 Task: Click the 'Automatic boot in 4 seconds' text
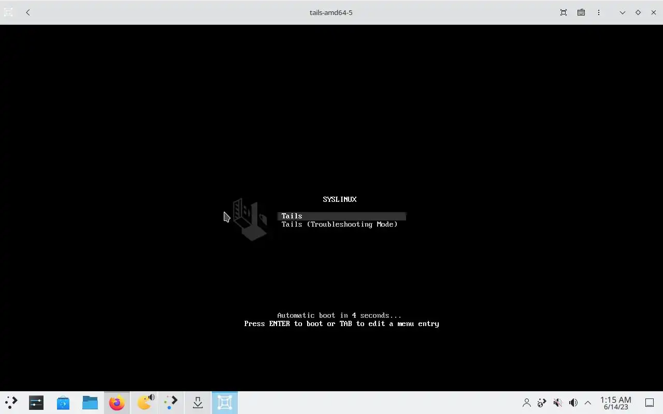click(339, 315)
